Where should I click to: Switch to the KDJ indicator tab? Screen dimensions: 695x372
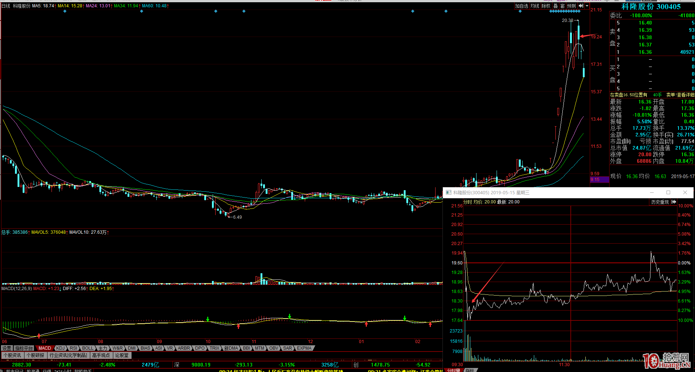60,348
